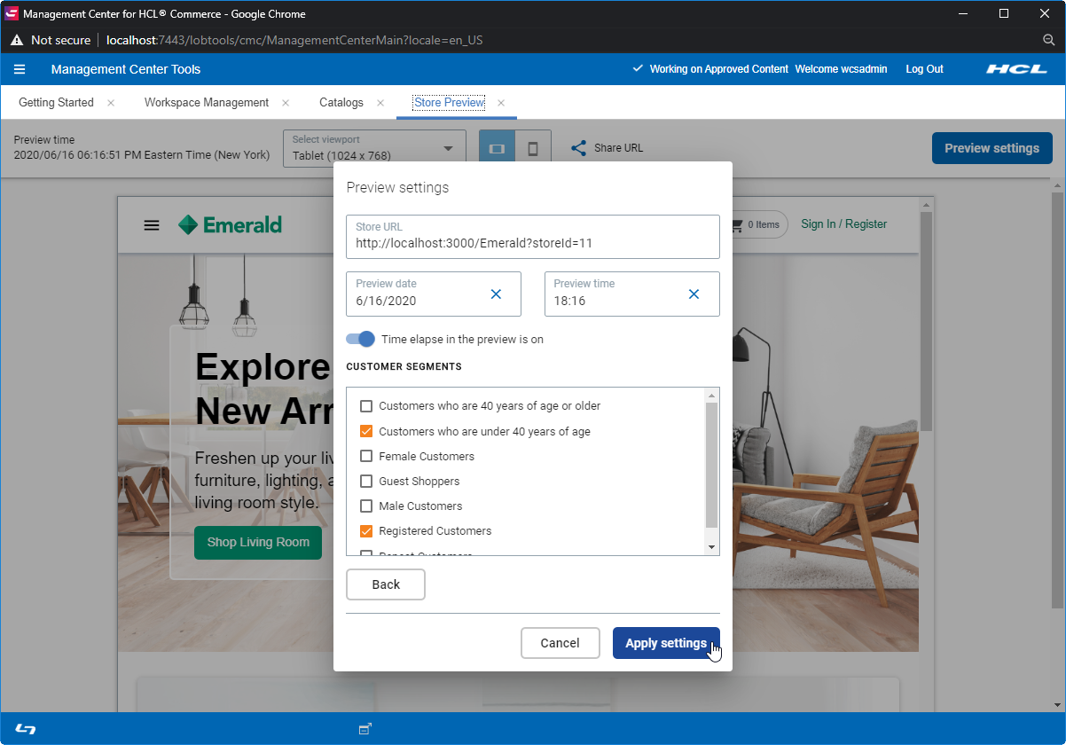
Task: Click the Welcome wcsadmin text
Action: [x=841, y=69]
